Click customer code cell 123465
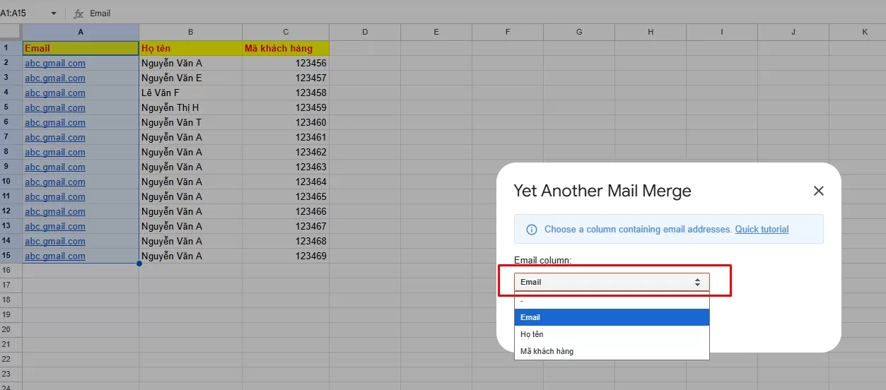This screenshot has width=886, height=390. tap(286, 196)
